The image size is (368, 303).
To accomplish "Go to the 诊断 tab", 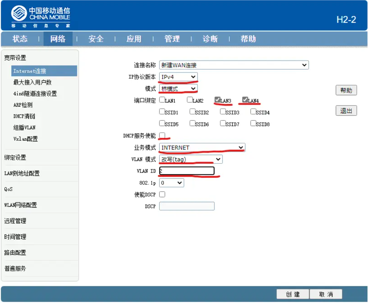I will click(210, 39).
